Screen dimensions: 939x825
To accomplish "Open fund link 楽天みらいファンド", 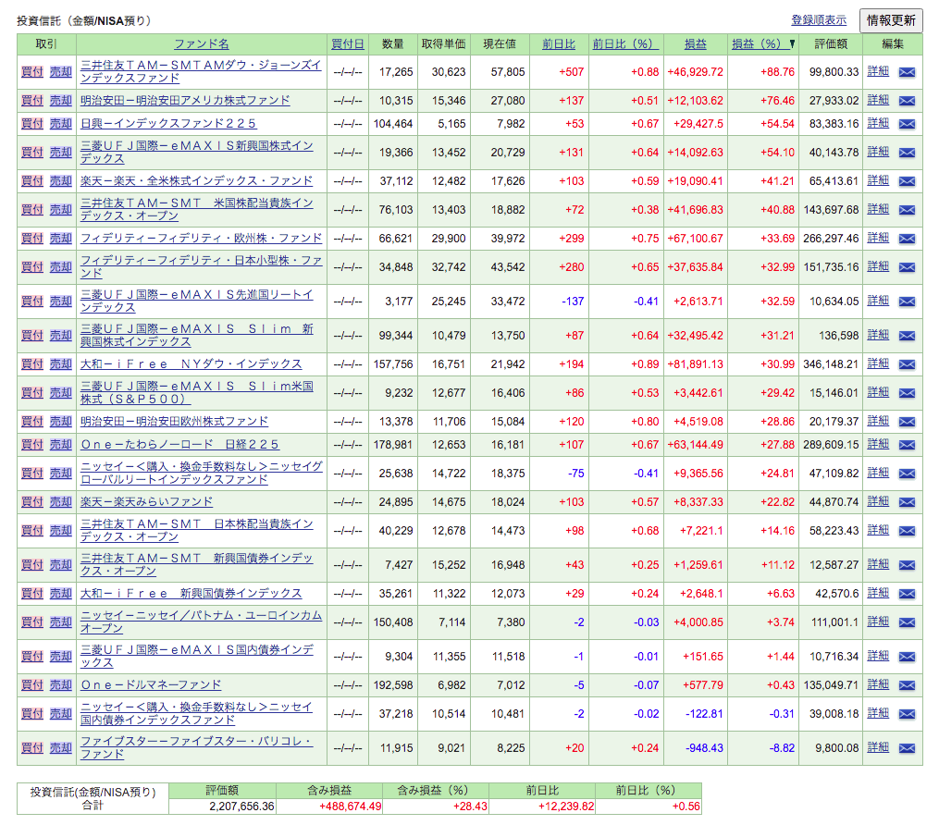I will coord(147,501).
